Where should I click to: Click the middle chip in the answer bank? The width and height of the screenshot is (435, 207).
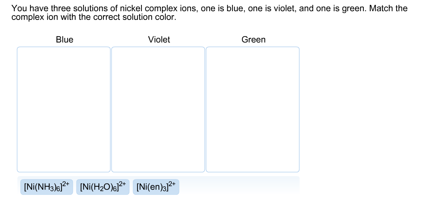pos(103,186)
